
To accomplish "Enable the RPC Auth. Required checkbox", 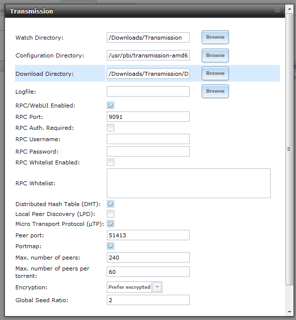I will pos(110,127).
